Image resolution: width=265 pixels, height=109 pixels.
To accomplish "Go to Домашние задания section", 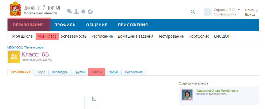I will coord(135,36).
